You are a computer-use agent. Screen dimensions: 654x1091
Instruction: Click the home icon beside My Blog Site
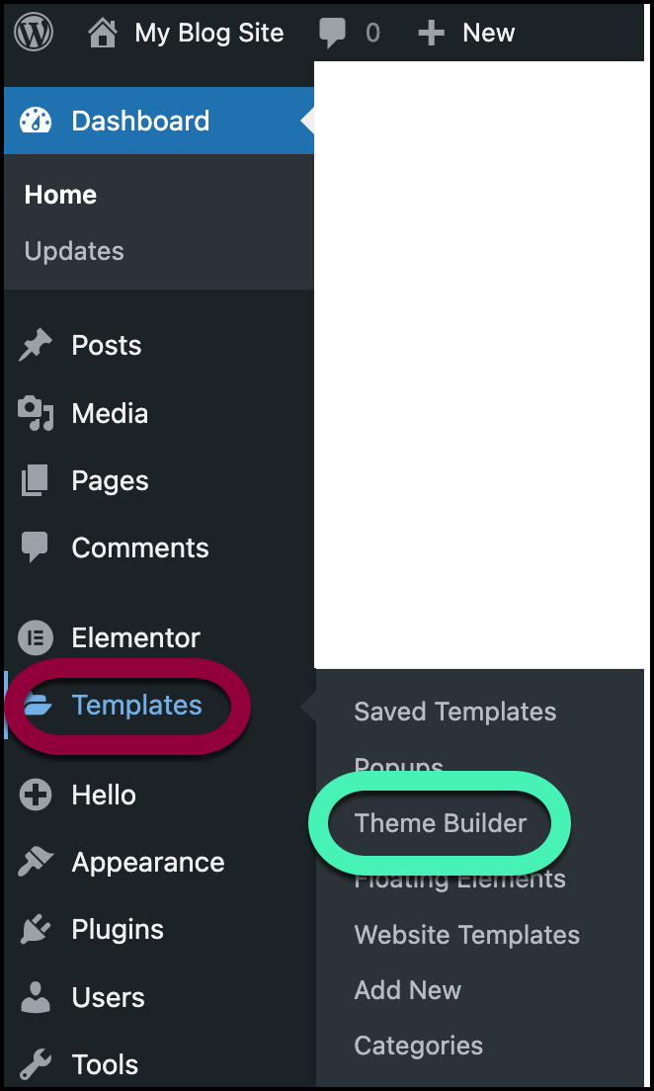click(102, 34)
